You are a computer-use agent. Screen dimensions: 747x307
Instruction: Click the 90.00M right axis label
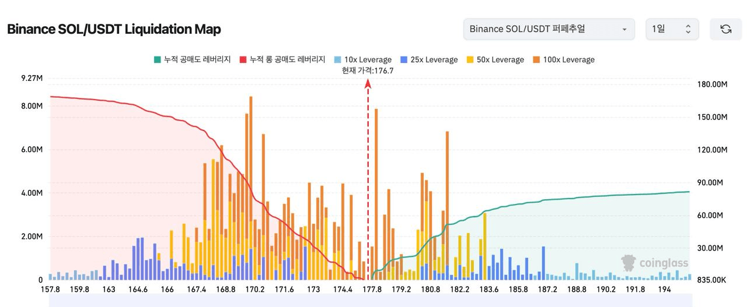click(x=710, y=182)
